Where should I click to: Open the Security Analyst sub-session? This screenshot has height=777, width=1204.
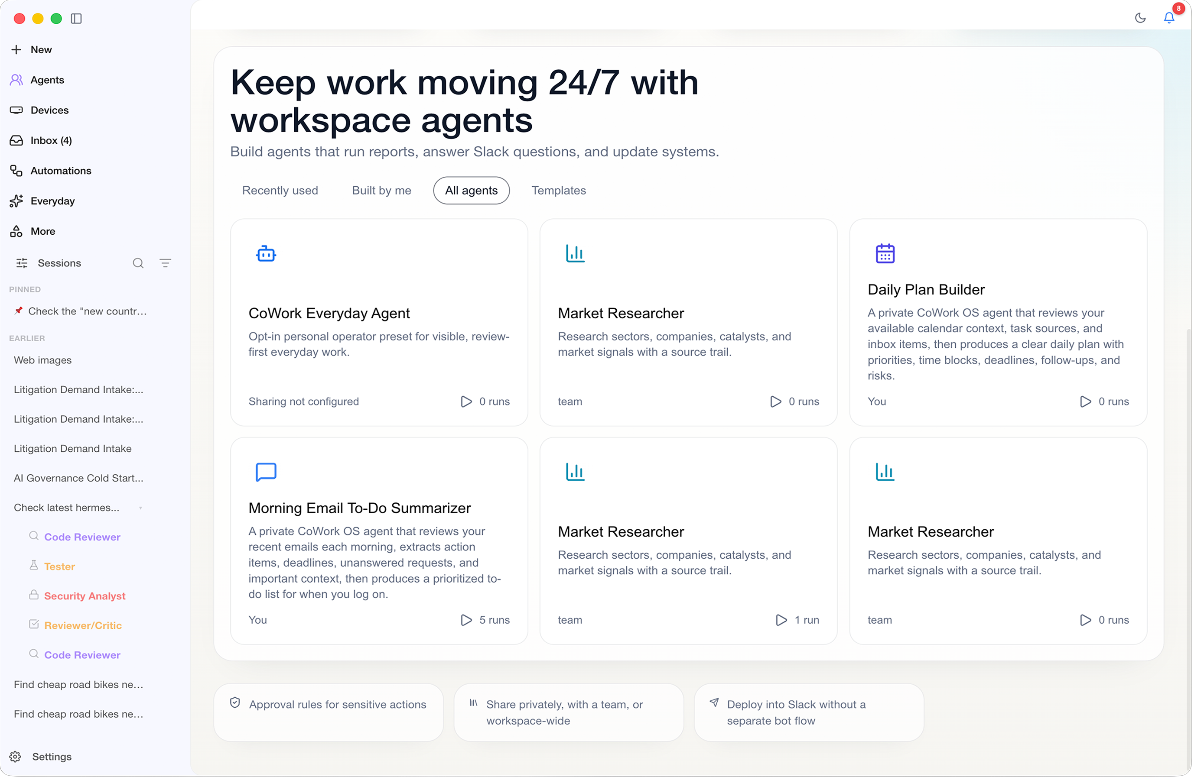click(x=85, y=596)
